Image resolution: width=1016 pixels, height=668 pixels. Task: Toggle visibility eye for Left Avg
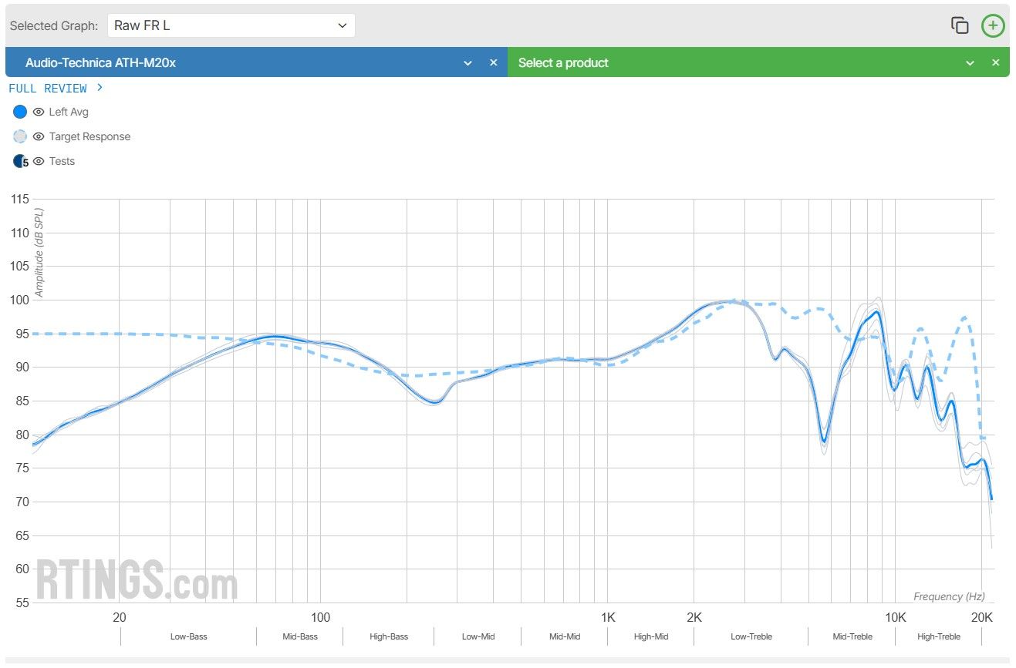tap(39, 112)
